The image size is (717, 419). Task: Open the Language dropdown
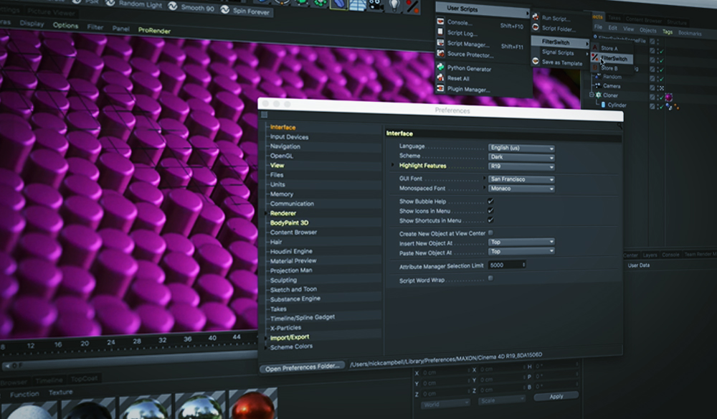(x=521, y=149)
